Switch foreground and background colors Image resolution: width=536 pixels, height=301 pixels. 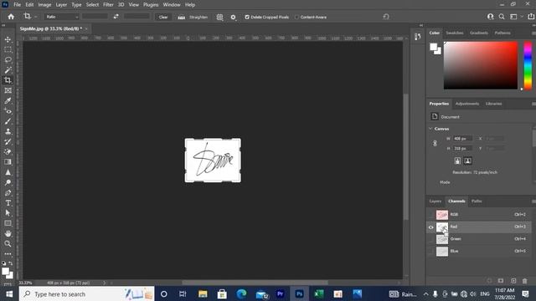point(11,263)
